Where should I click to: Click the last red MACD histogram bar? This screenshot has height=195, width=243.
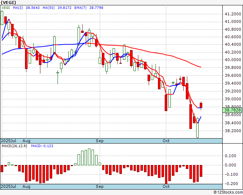point(201,171)
